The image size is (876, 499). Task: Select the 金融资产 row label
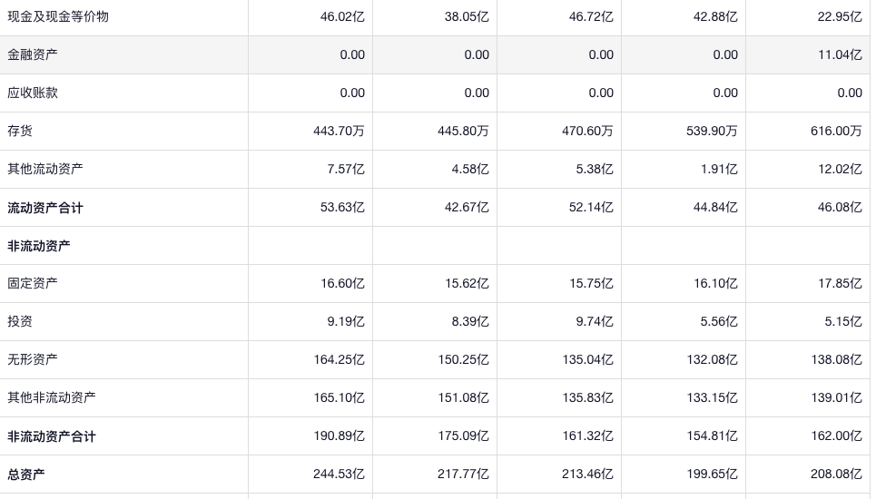click(x=33, y=54)
